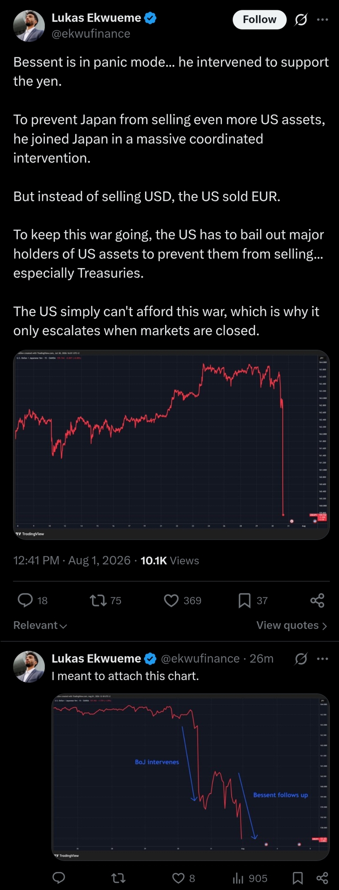This screenshot has width=339, height=890.
Task: Share the main post via the share icon
Action: [317, 600]
